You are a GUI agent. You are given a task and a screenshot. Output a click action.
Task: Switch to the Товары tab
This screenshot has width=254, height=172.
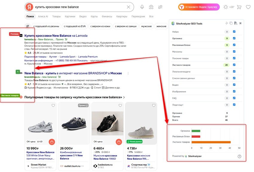[56, 16]
